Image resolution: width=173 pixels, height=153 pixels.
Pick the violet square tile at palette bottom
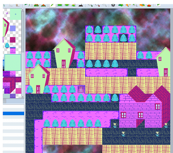pos(13,96)
